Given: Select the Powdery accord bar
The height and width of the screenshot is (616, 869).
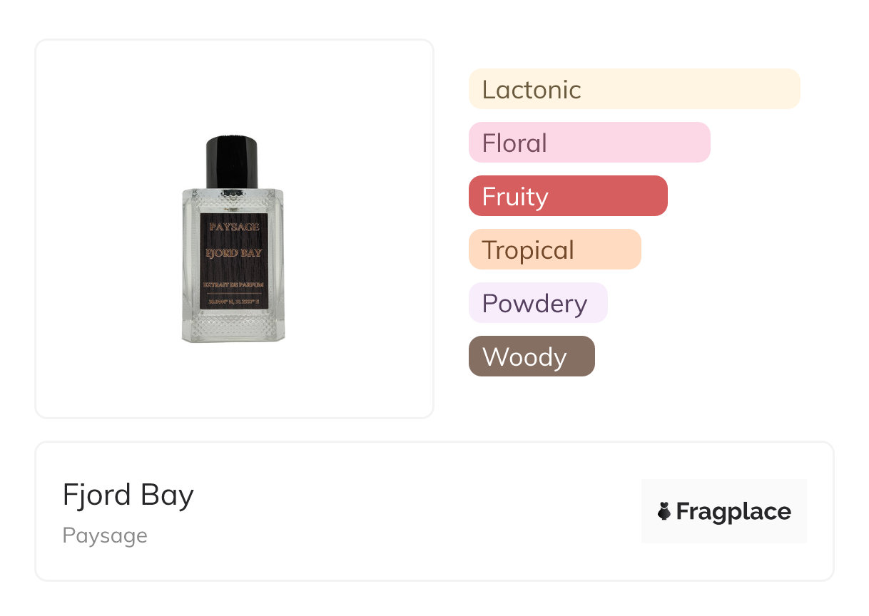Looking at the screenshot, I should (x=537, y=303).
